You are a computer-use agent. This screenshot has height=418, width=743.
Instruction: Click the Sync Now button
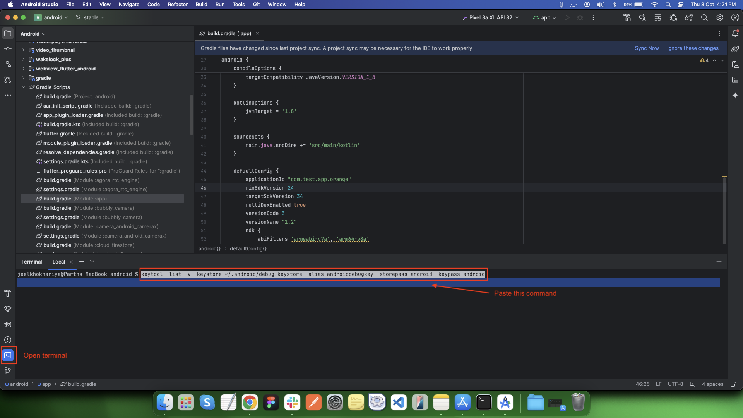[647, 48]
